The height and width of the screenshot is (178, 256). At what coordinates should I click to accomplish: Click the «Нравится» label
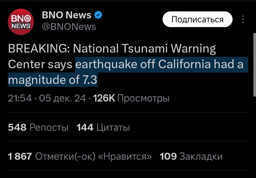coord(125,156)
